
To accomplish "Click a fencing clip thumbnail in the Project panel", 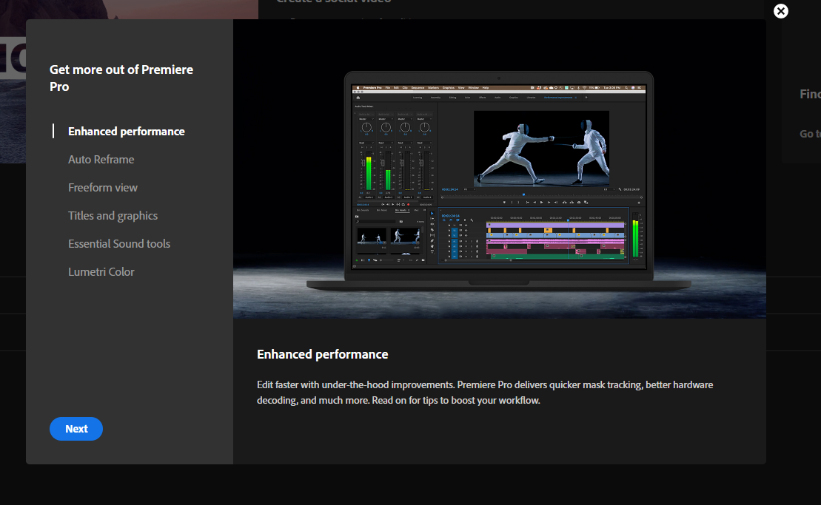I will coord(372,237).
